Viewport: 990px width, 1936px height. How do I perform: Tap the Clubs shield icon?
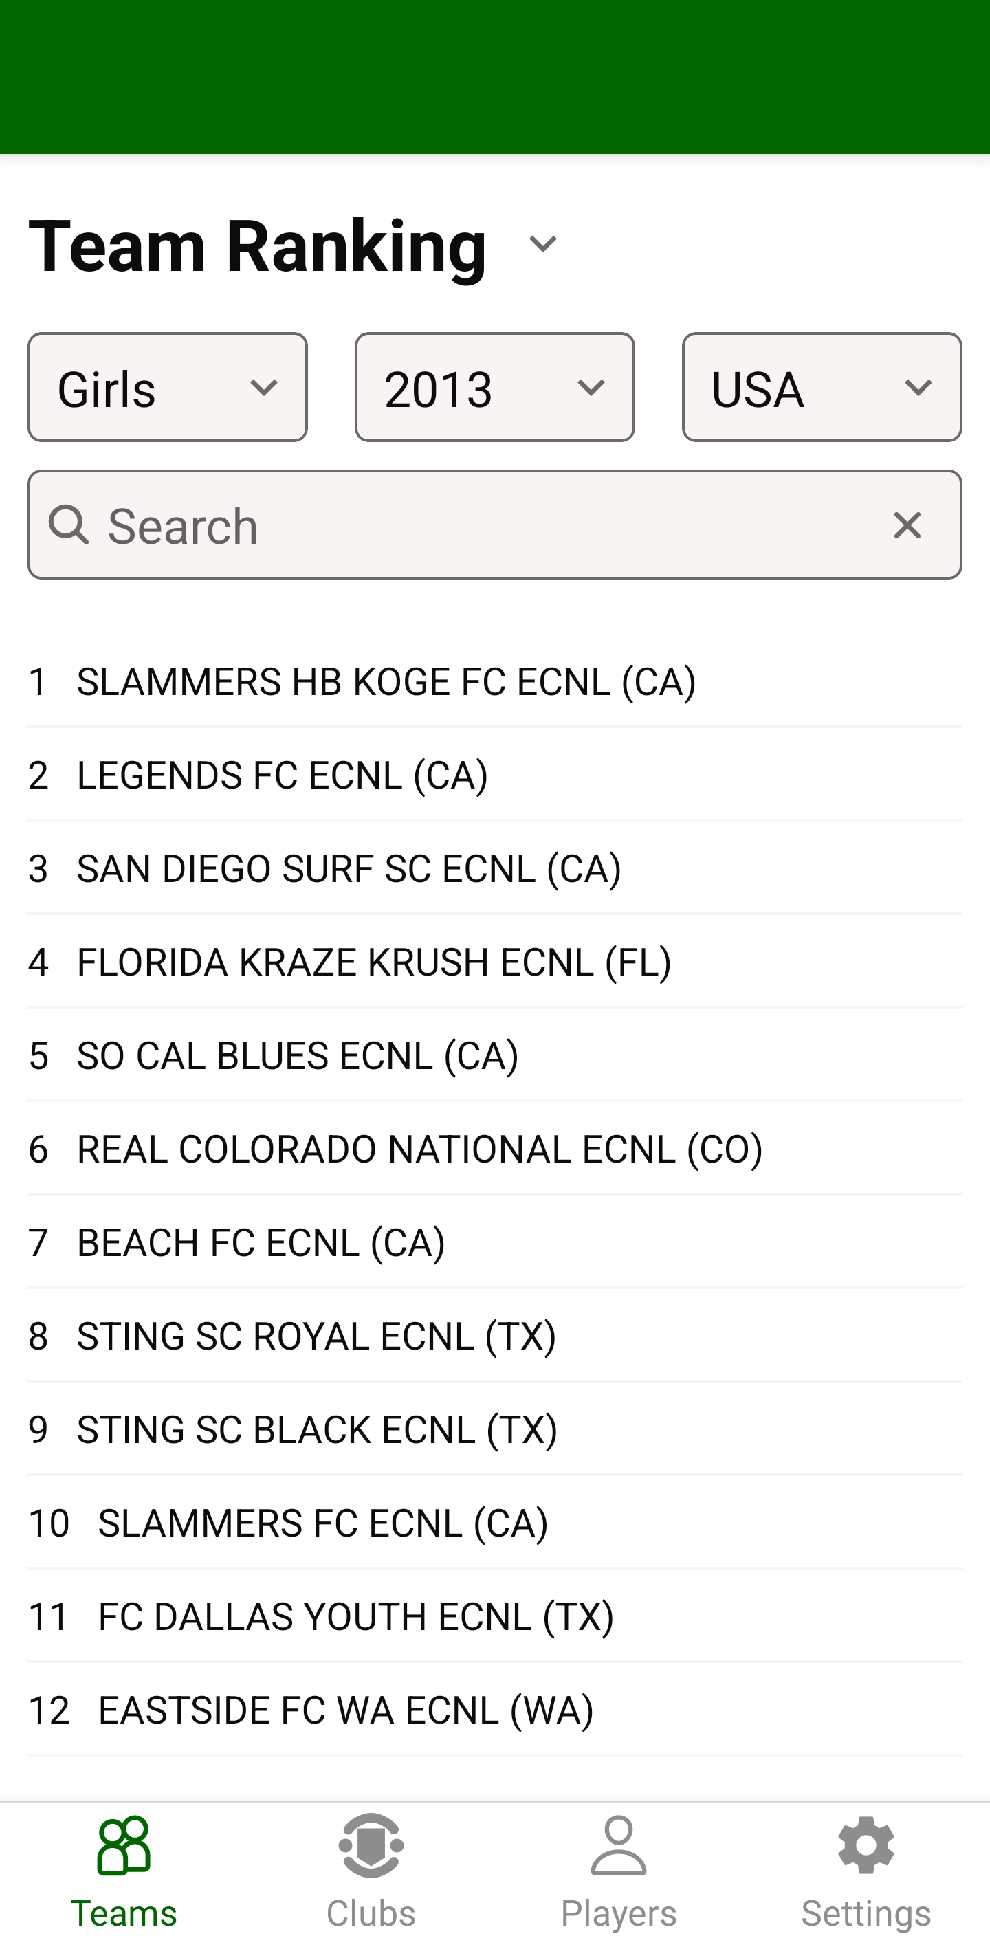371,1845
